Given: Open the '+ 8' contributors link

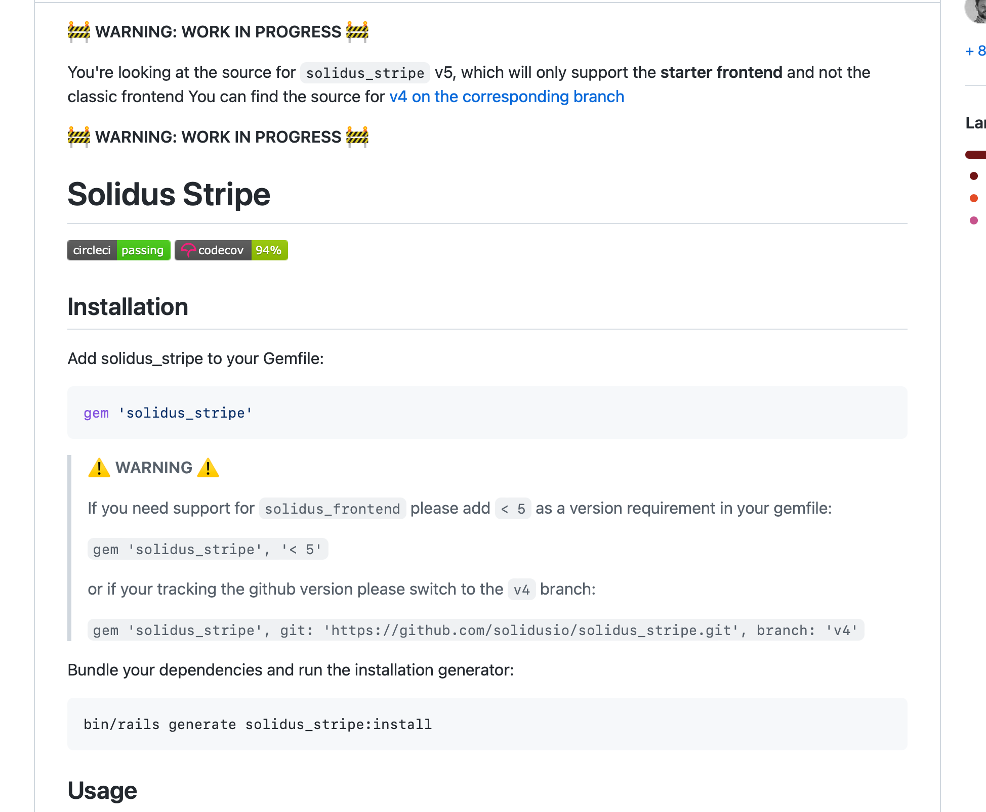Looking at the screenshot, I should tap(975, 51).
